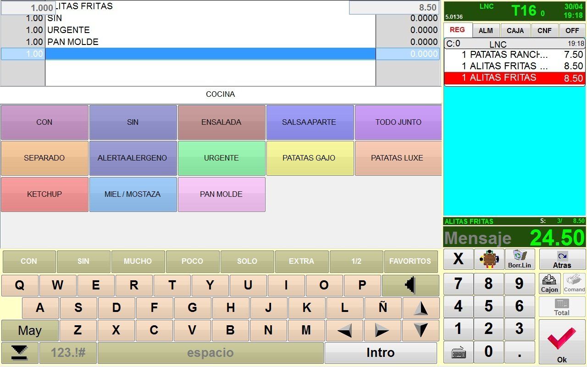
Task: Click the Ñ key
Action: tap(382, 308)
